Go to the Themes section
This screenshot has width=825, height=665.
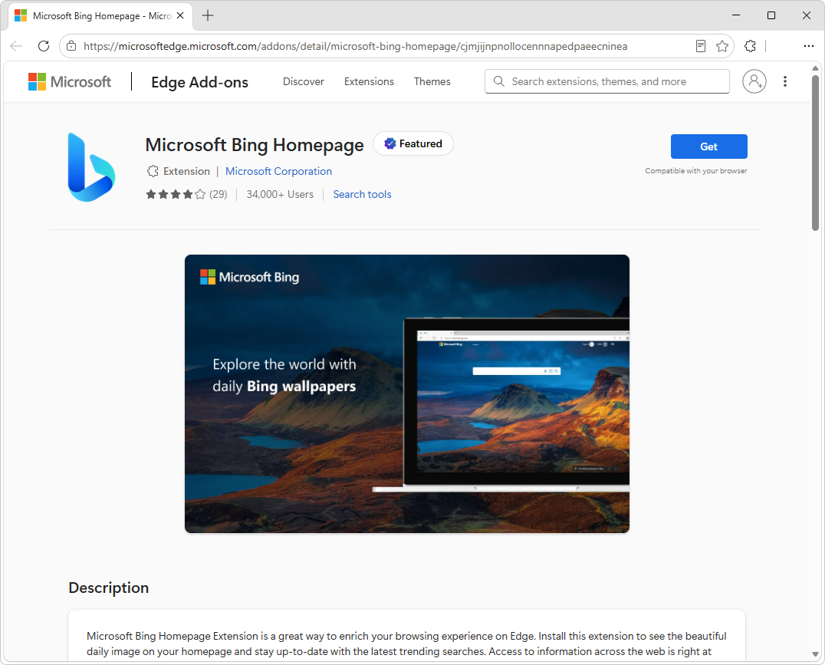point(432,81)
